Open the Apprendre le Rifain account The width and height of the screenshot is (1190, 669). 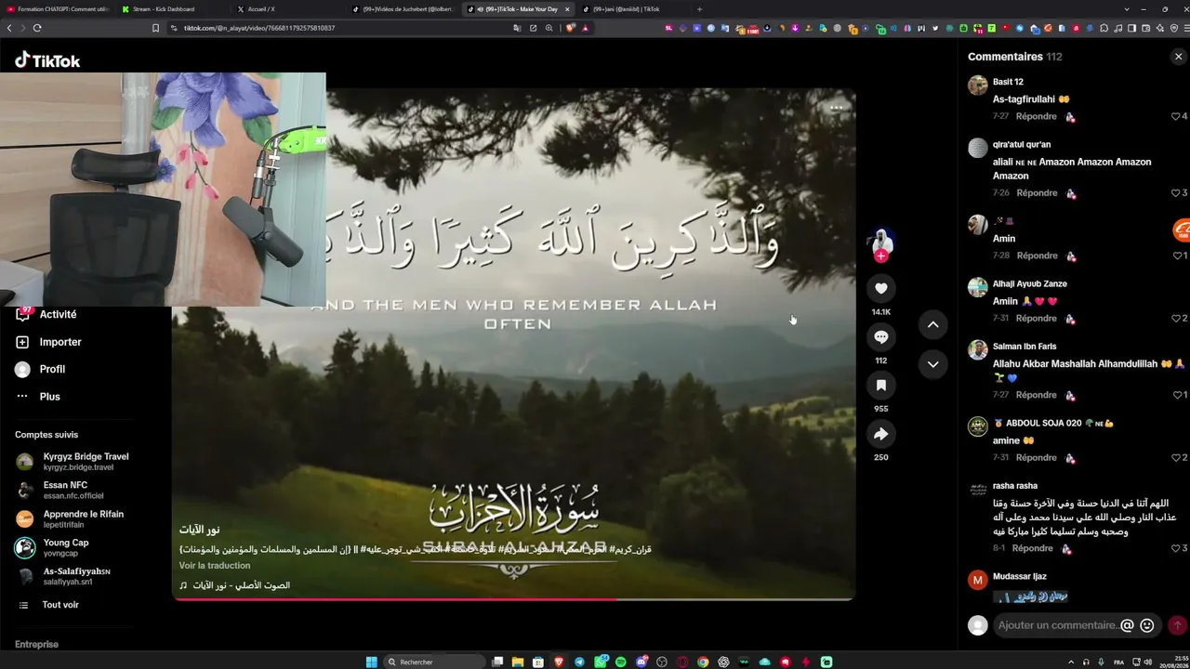[x=71, y=518]
